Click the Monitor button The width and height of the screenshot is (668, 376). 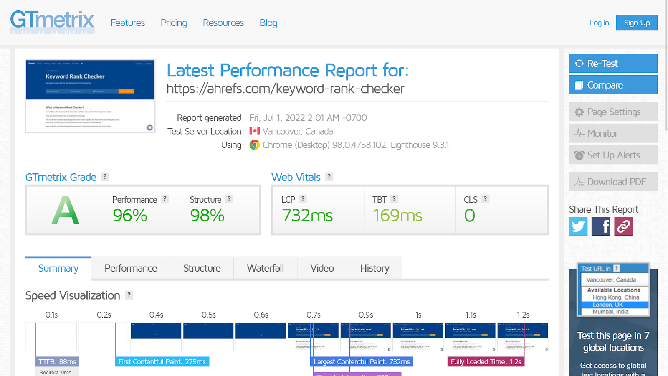(x=613, y=133)
